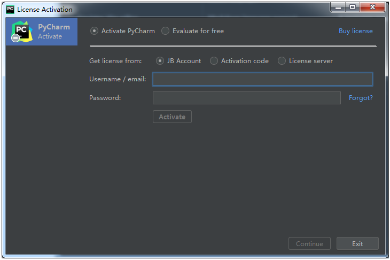Click the Continue button

(x=309, y=243)
